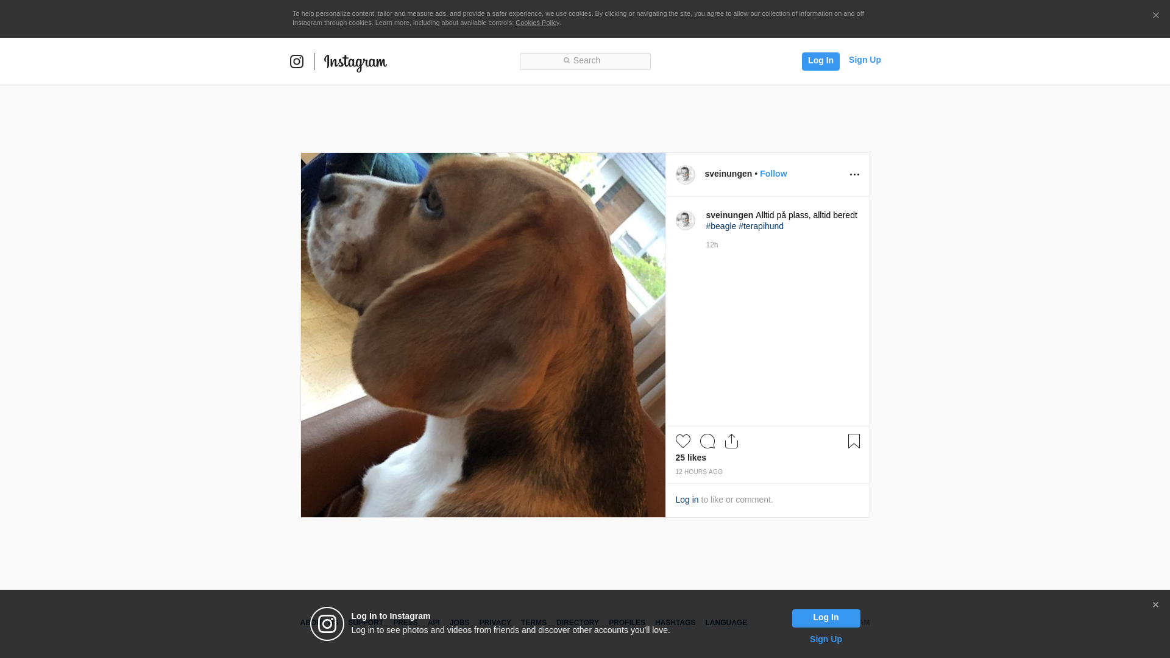Click the 12 HOURS AGO timestamp
Screen dimensions: 1170x658
tap(699, 472)
